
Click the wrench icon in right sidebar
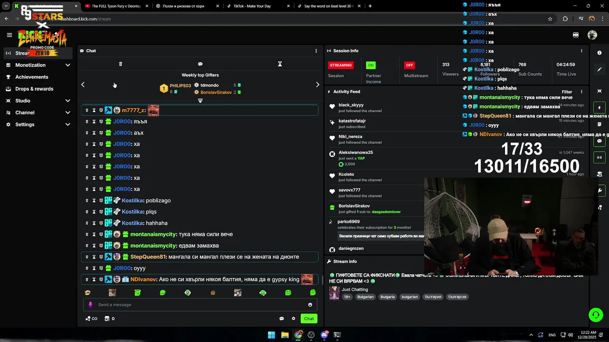[599, 190]
